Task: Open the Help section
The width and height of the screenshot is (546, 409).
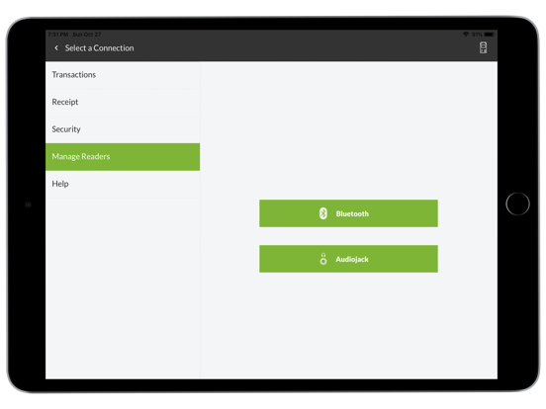Action: coord(123,184)
